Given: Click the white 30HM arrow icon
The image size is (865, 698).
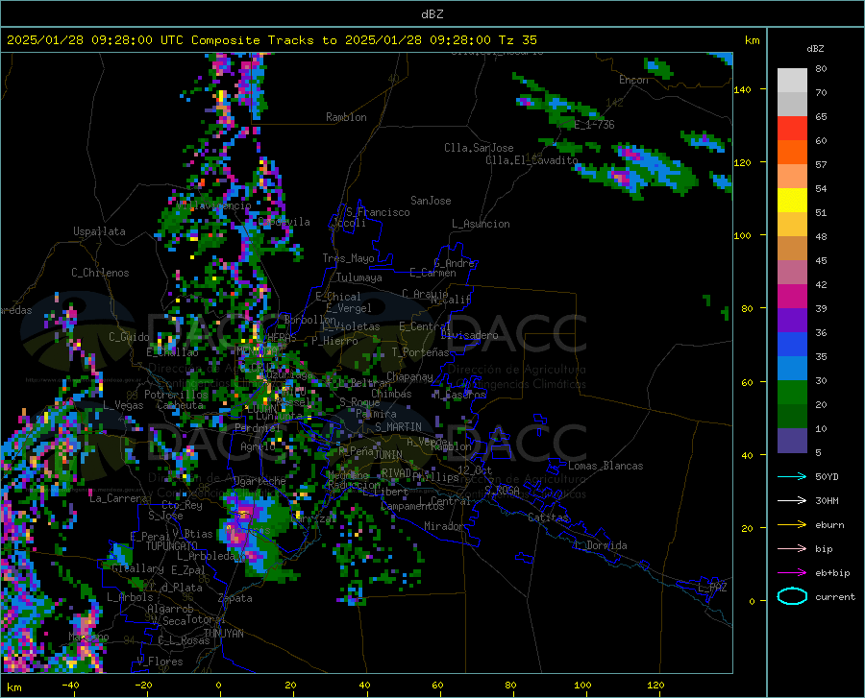Looking at the screenshot, I should point(792,500).
